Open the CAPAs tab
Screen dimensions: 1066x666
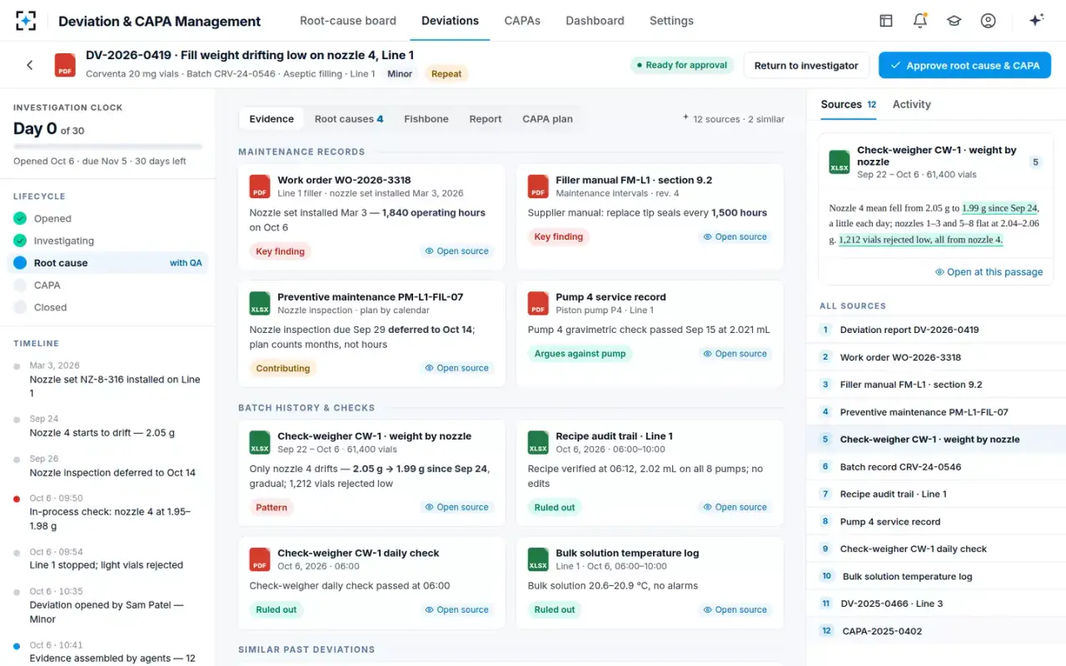(522, 21)
